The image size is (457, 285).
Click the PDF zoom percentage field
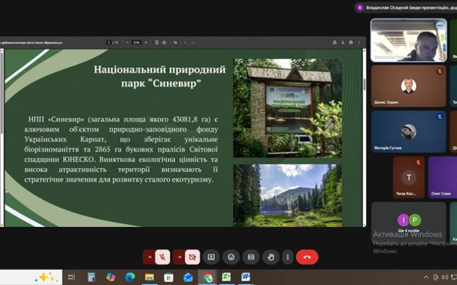point(137,42)
